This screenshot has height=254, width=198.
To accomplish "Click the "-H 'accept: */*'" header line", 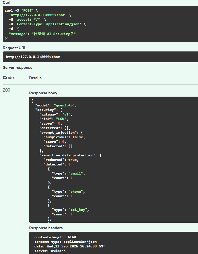I will [27, 19].
